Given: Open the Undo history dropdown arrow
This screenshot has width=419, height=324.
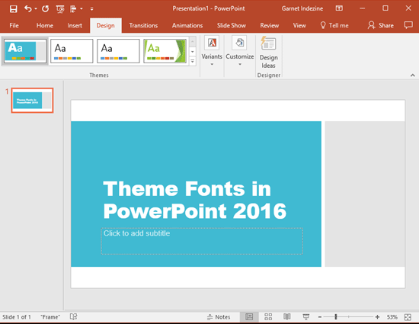Looking at the screenshot, I should 36,9.
